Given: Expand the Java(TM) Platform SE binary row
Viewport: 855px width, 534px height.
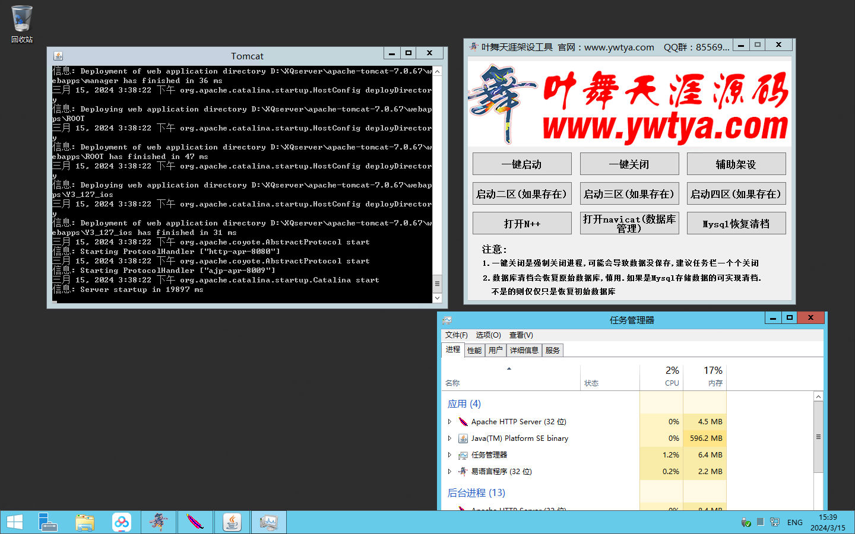Looking at the screenshot, I should pyautogui.click(x=449, y=438).
